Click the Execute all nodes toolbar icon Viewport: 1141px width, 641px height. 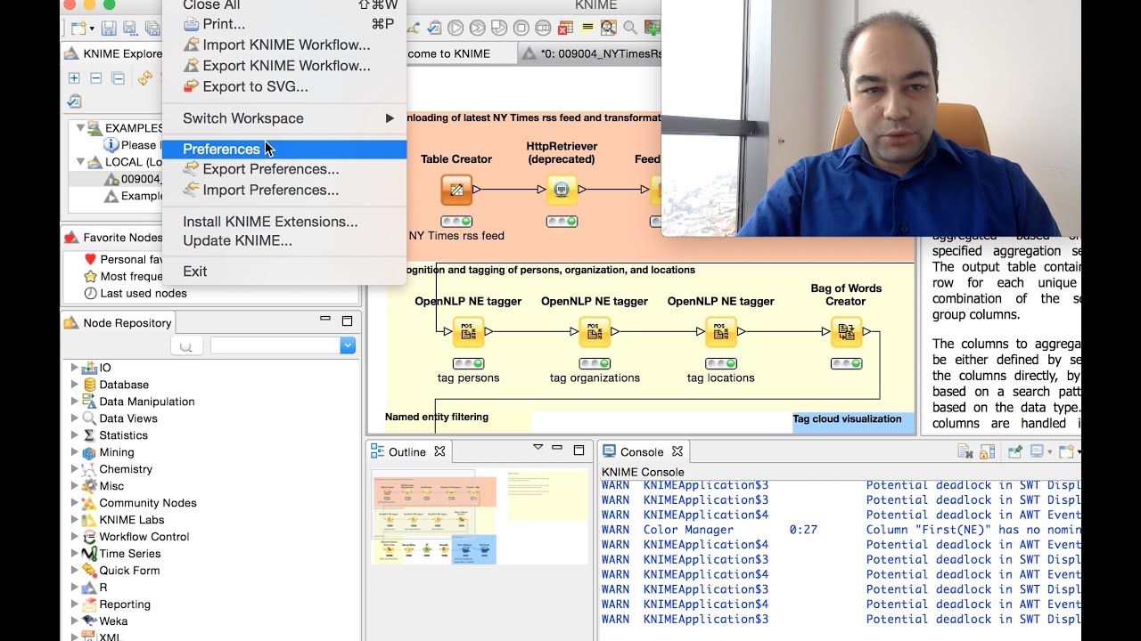(x=478, y=28)
